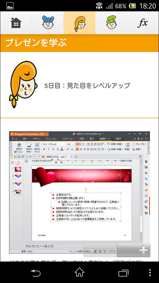The height and width of the screenshot is (283, 159).
Task: Open the 回転 rotate dropdown
Action: pyautogui.click(x=138, y=149)
